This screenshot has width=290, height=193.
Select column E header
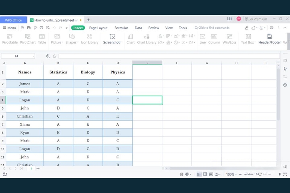tap(147, 63)
